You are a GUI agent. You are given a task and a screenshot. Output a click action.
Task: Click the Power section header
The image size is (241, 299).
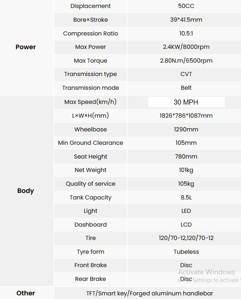tap(26, 47)
